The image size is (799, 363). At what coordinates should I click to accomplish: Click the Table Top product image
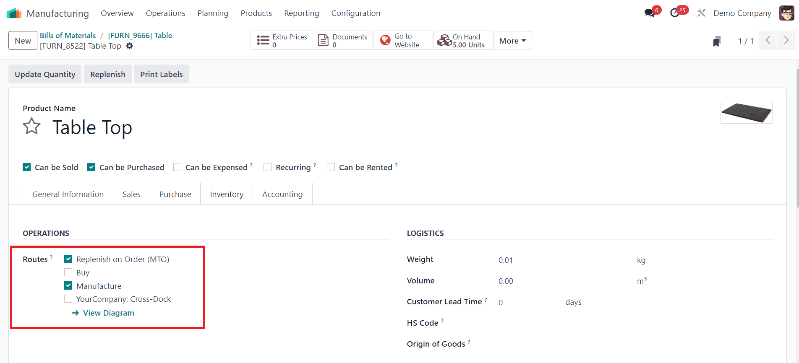coord(747,113)
